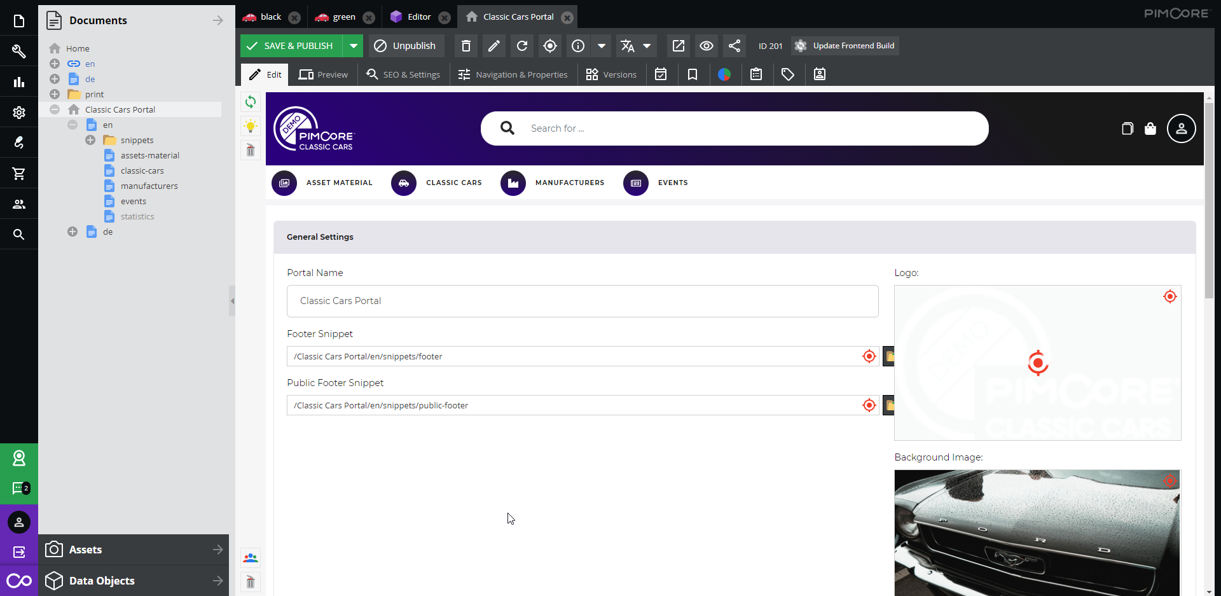
Task: Open the bookmark tab icon
Action: (693, 74)
